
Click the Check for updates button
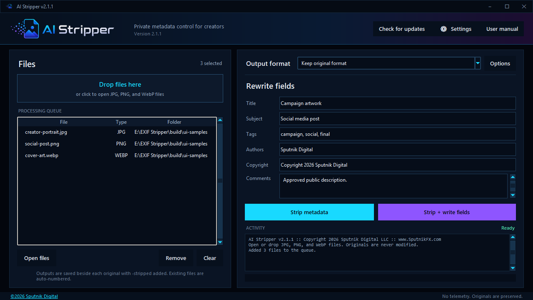pyautogui.click(x=402, y=29)
